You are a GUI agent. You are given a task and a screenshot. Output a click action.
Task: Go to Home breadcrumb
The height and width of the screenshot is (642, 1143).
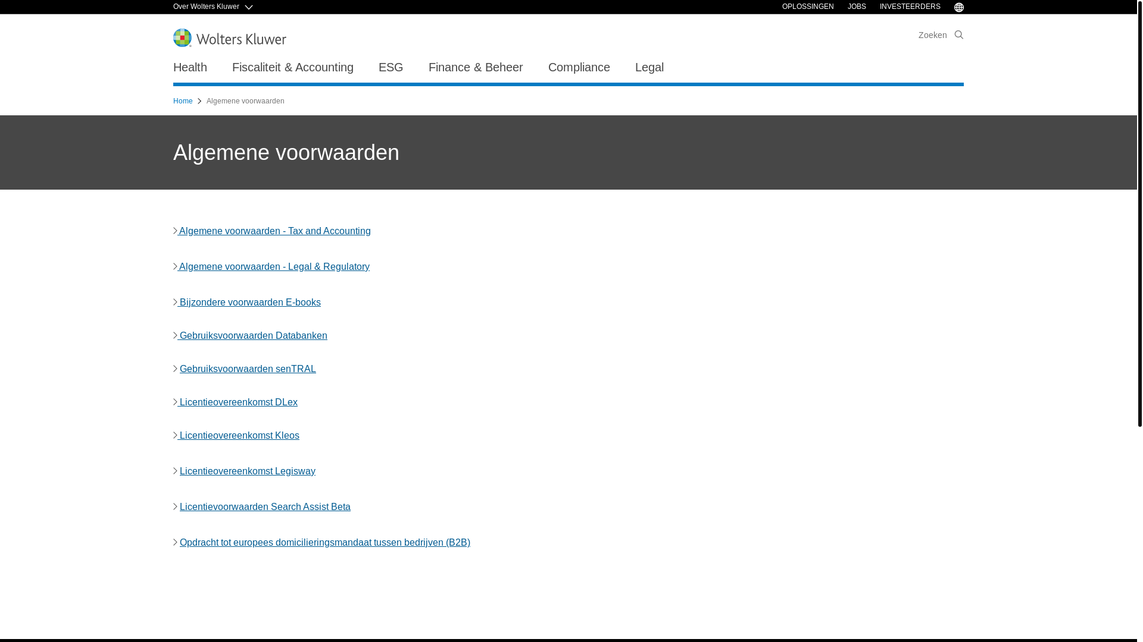tap(183, 101)
